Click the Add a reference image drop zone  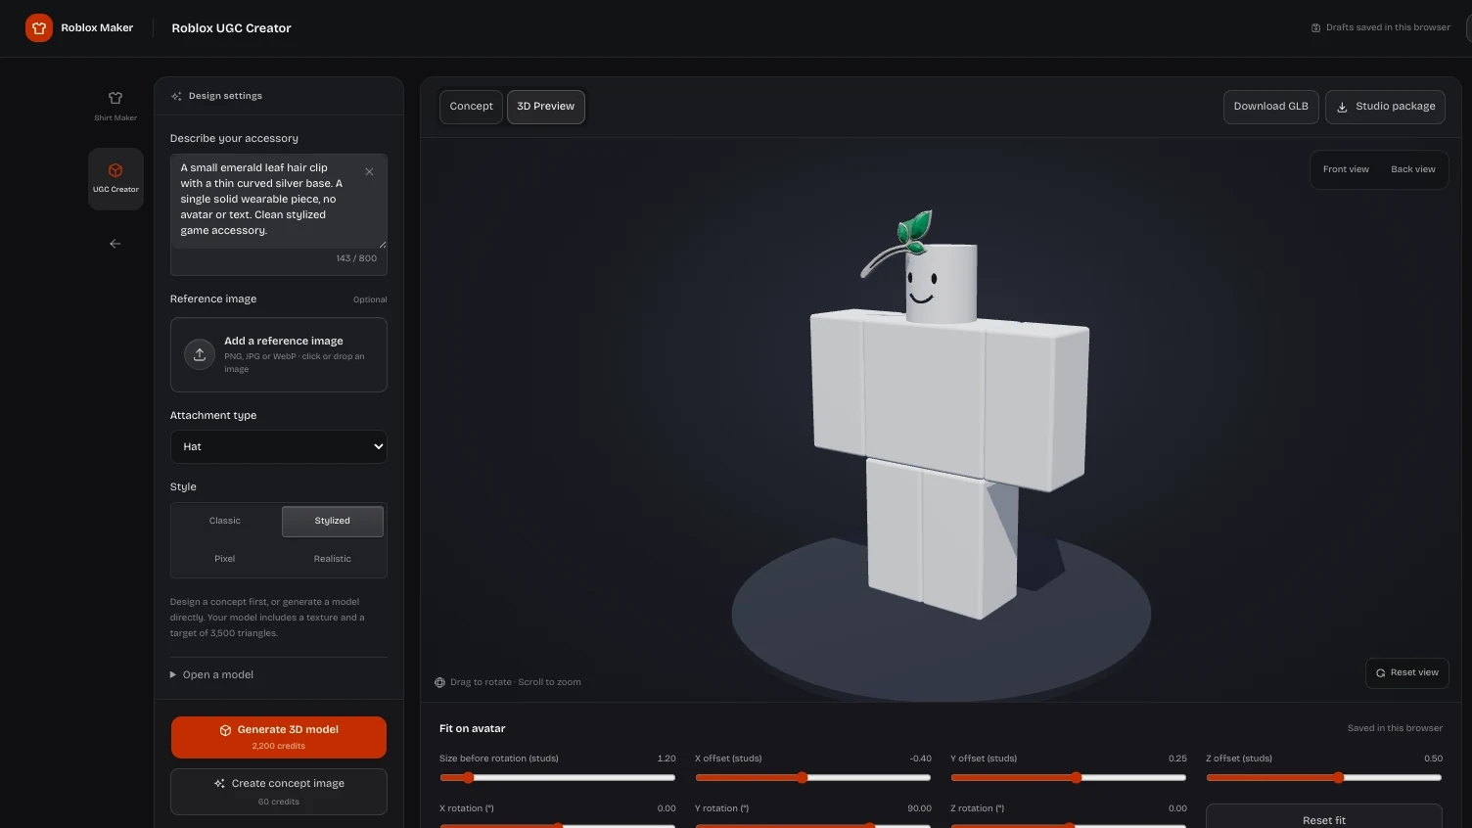pos(279,354)
